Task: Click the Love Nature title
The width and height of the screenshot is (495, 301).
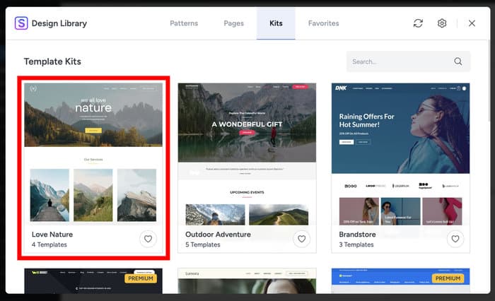Action: pyautogui.click(x=52, y=235)
